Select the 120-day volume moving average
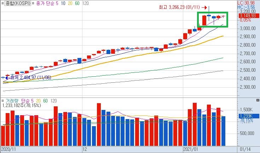This screenshot has height=153, width=260. pyautogui.click(x=53, y=101)
